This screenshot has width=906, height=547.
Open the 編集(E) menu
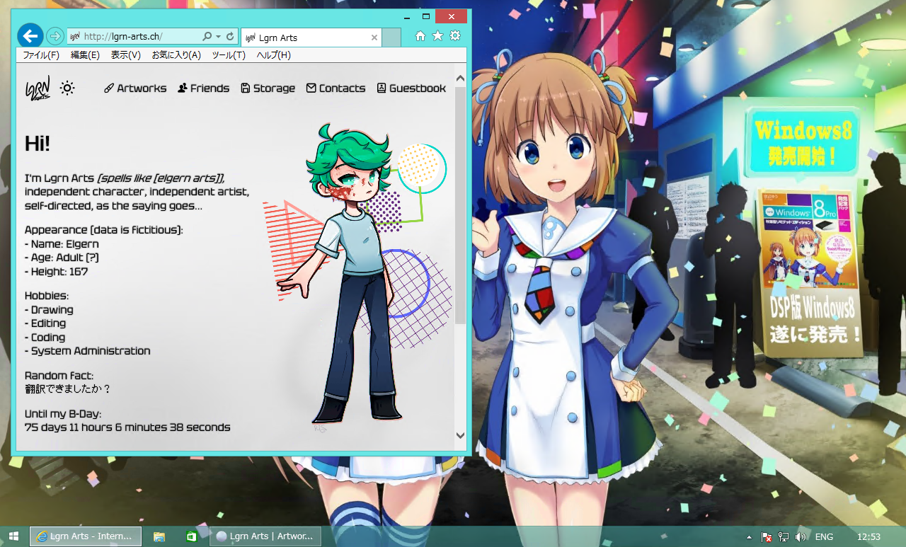tap(85, 55)
